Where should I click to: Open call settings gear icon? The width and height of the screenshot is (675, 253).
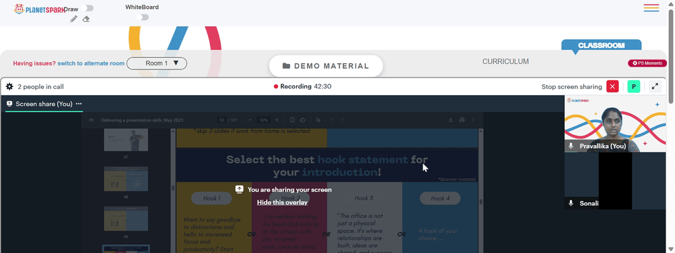pos(9,86)
